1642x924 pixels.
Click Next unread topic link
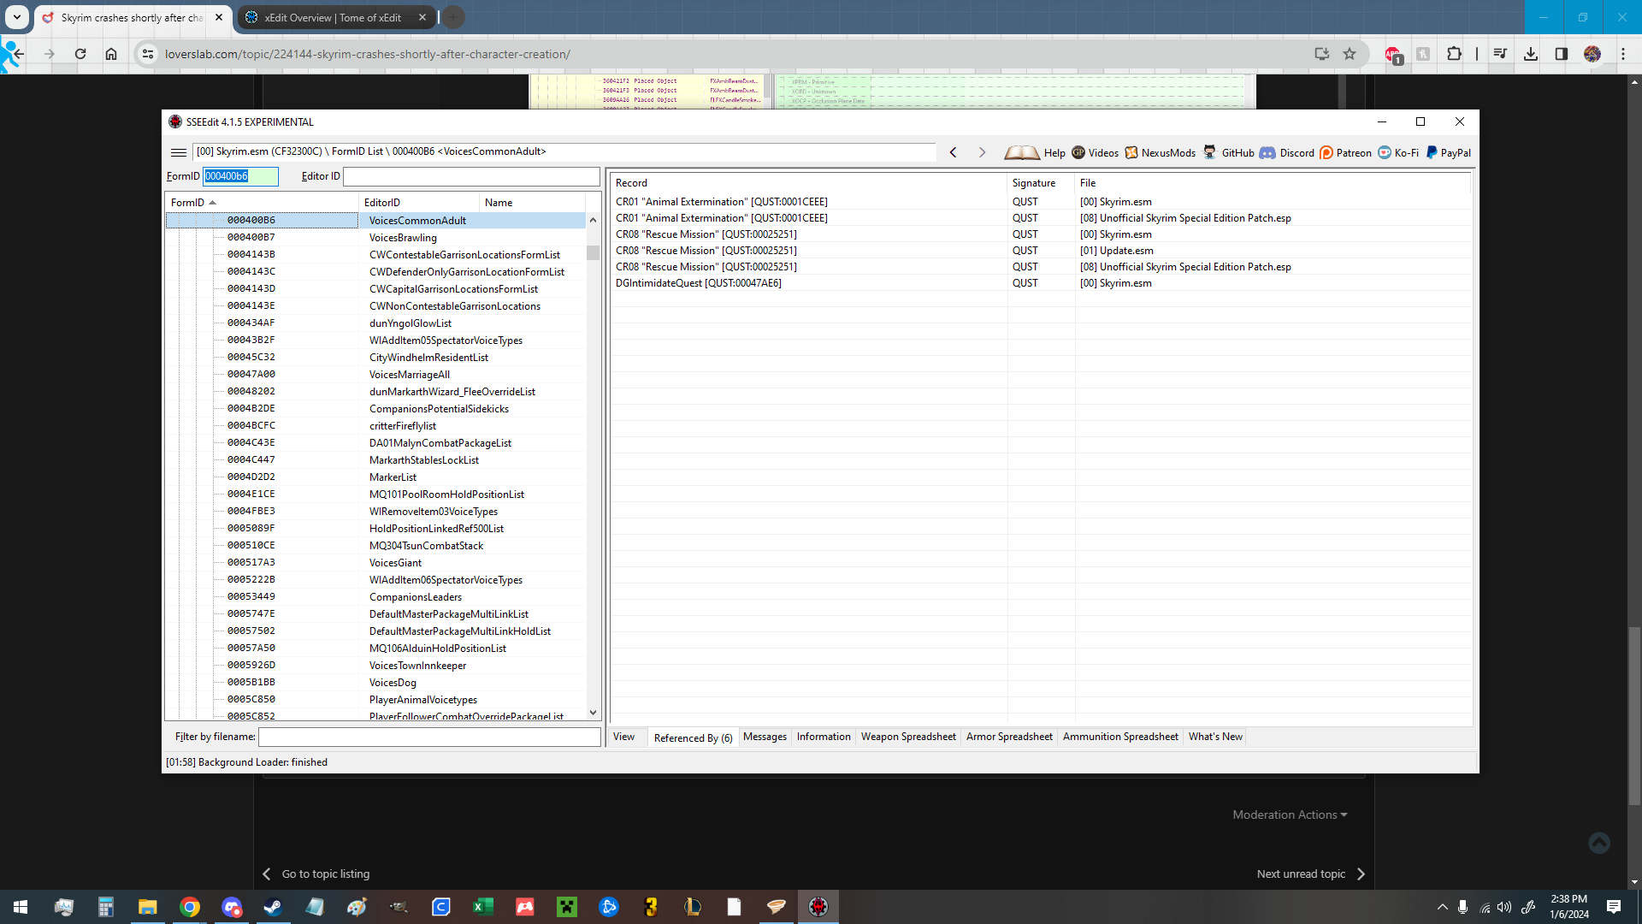(1311, 874)
